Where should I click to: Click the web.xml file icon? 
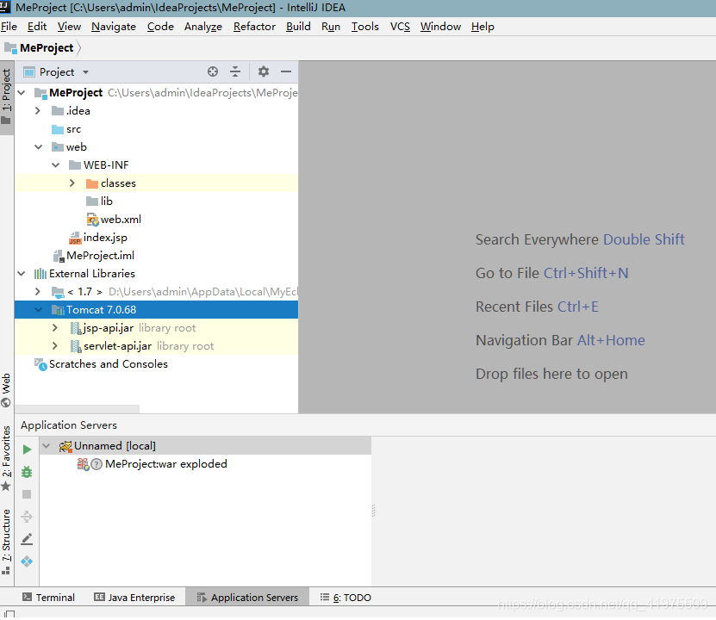click(x=93, y=220)
